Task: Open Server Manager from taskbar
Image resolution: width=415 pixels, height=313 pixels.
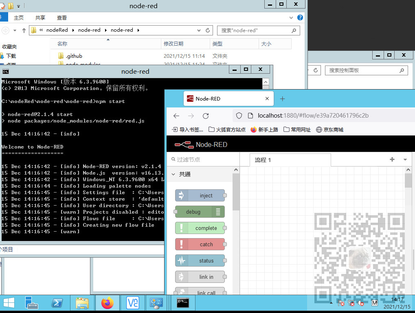Action: coord(31,303)
